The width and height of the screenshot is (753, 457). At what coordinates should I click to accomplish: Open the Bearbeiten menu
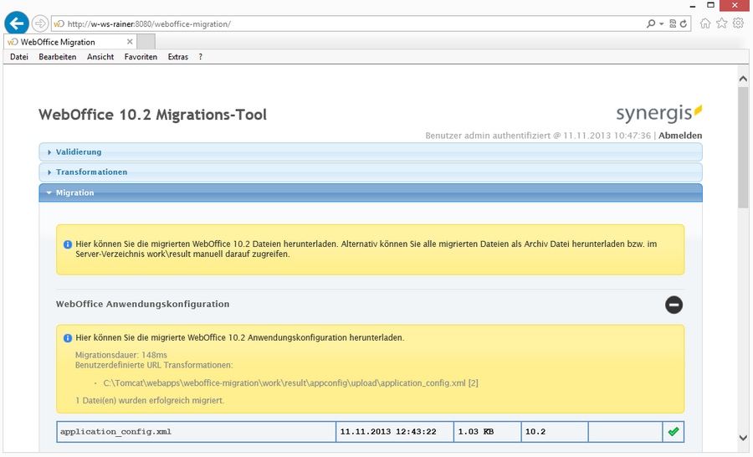pos(58,57)
